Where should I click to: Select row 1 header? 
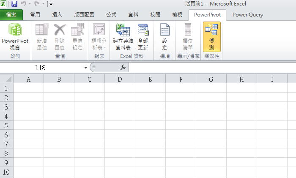point(6,88)
